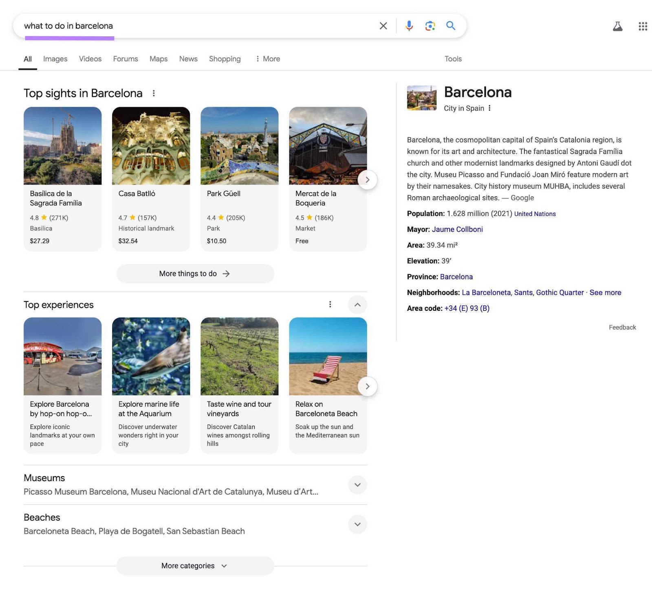This screenshot has width=652, height=589.
Task: Click Taste wine and tour vineyards title
Action: click(x=239, y=409)
